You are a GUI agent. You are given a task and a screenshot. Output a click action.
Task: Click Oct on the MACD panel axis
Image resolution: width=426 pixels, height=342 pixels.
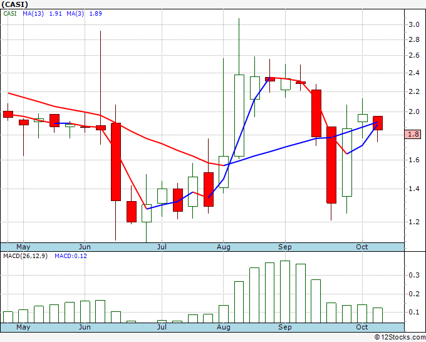pyautogui.click(x=362, y=328)
